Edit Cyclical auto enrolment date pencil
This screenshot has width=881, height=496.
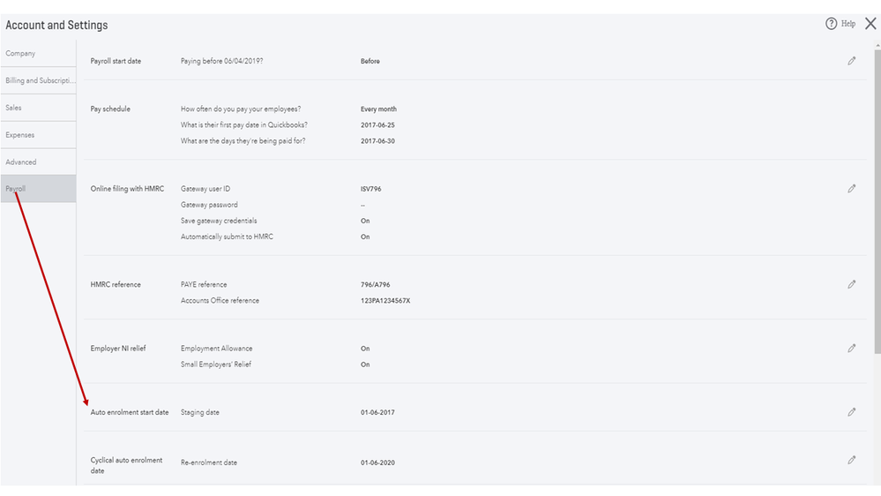851,460
